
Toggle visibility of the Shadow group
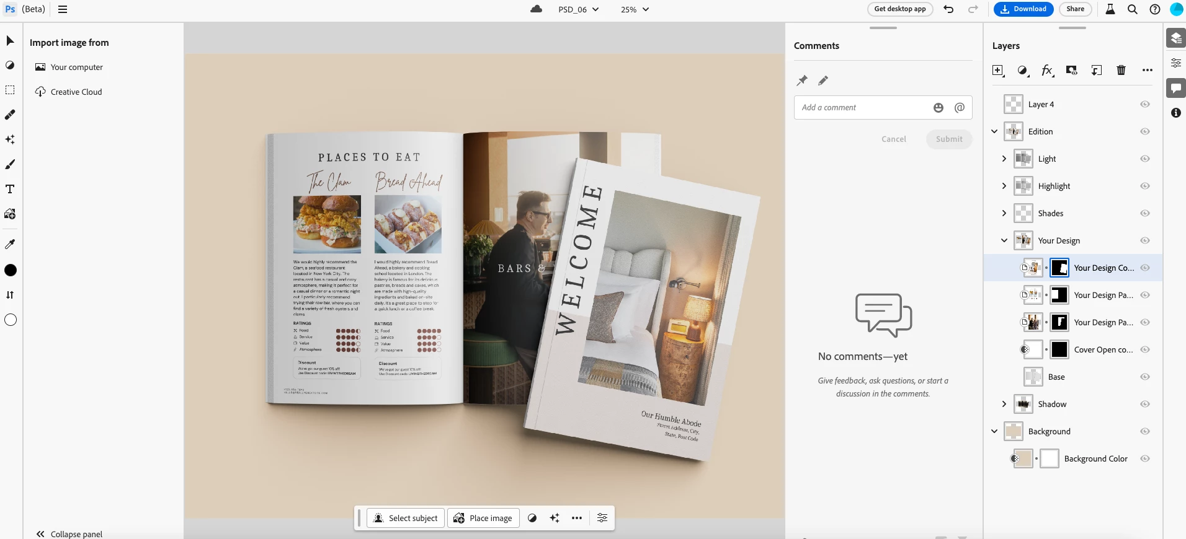pyautogui.click(x=1145, y=404)
